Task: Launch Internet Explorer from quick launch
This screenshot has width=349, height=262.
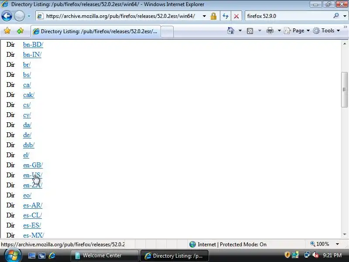Action: point(52,255)
